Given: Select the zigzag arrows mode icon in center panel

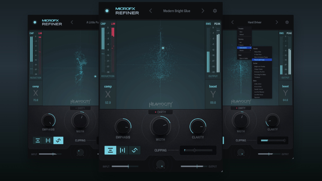Looking at the screenshot, I should tap(135, 150).
